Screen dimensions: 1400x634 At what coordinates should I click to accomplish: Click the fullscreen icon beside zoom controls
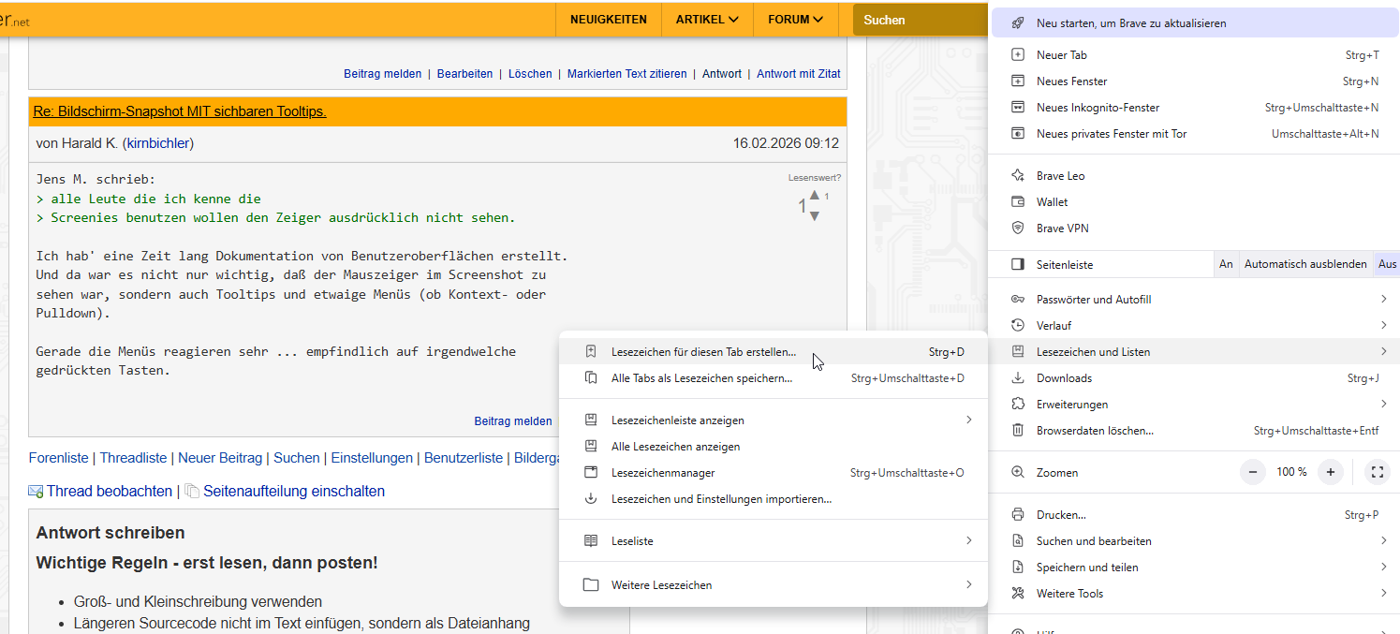click(1377, 472)
